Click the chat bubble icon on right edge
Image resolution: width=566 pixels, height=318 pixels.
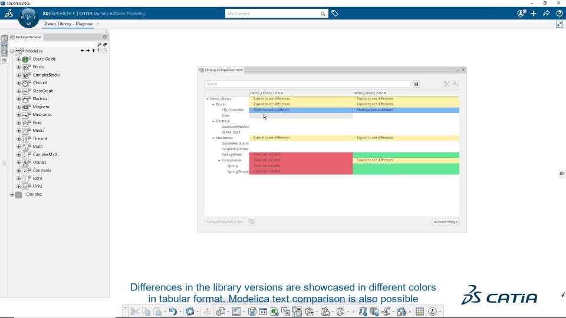pyautogui.click(x=562, y=174)
